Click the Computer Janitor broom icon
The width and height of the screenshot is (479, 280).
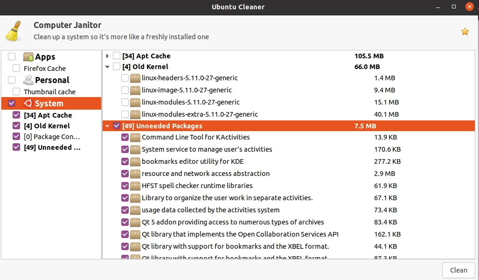pyautogui.click(x=14, y=31)
